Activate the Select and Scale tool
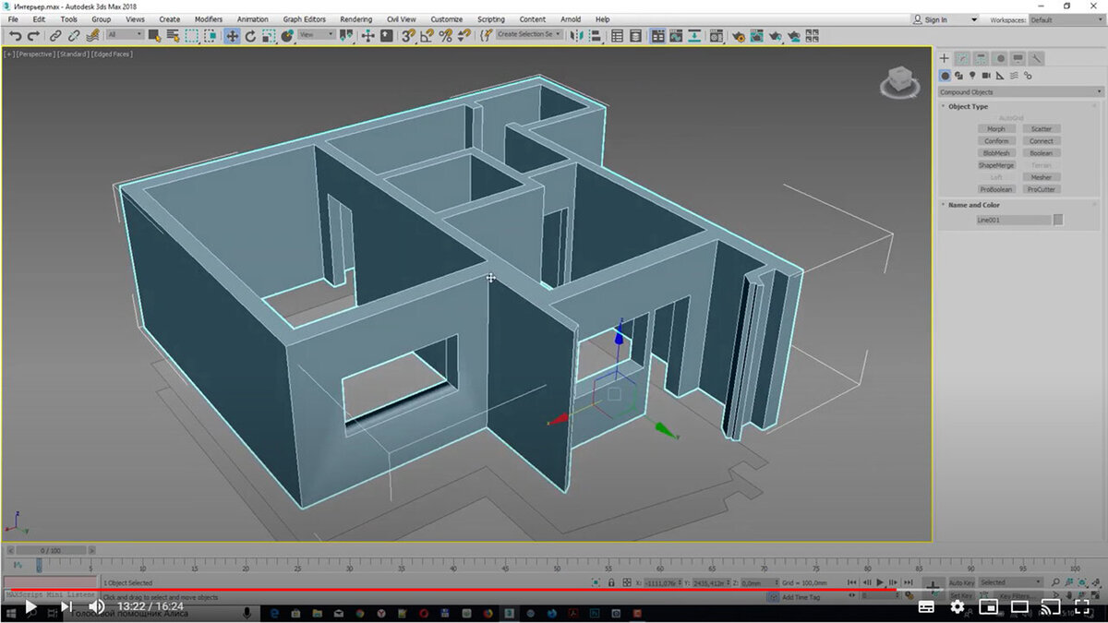The height and width of the screenshot is (623, 1108). [269, 36]
